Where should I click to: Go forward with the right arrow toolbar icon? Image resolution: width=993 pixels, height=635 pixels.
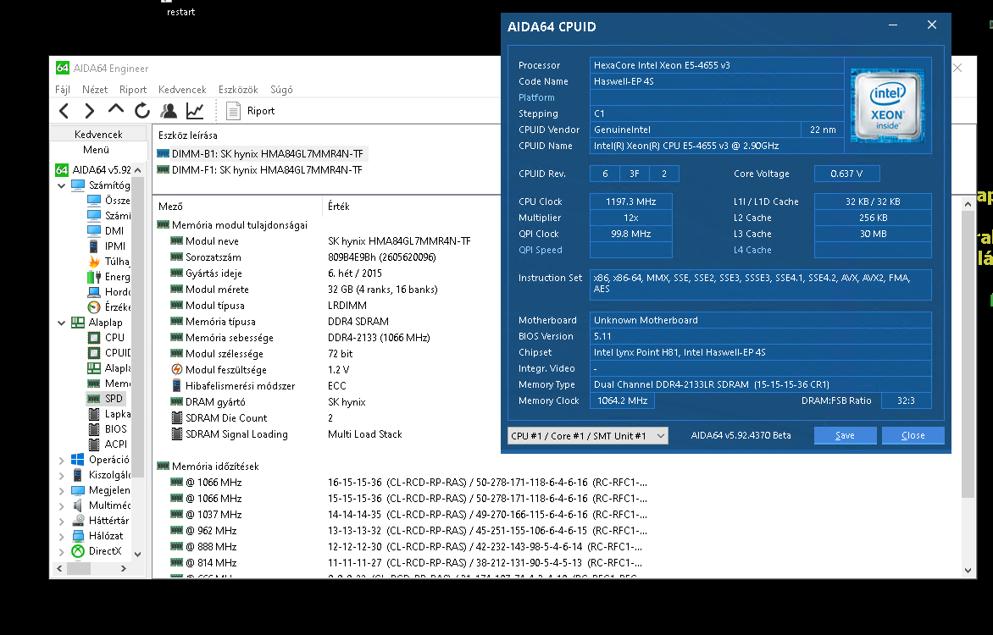click(89, 111)
